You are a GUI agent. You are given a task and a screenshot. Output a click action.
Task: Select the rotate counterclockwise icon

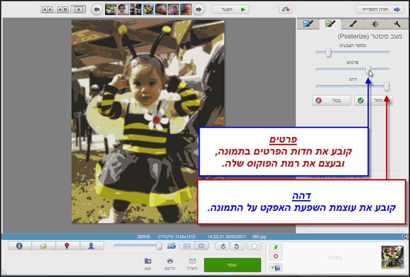[237, 246]
